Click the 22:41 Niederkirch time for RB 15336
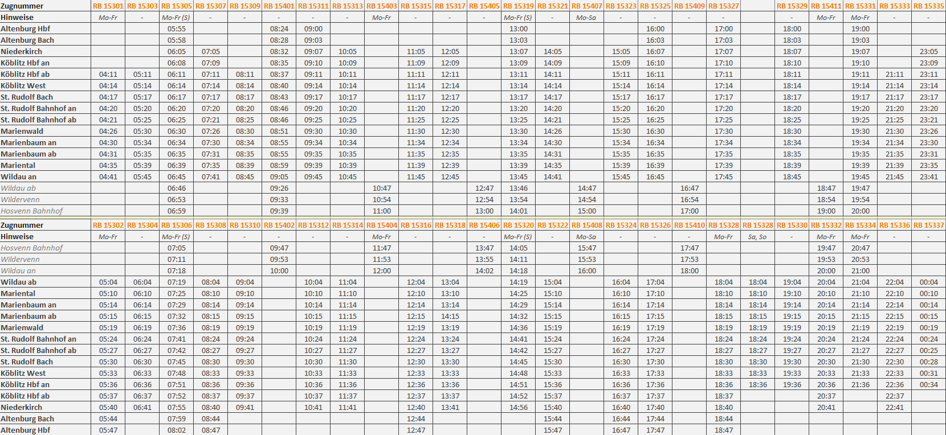Viewport: 946px width, 435px height. pos(895,407)
